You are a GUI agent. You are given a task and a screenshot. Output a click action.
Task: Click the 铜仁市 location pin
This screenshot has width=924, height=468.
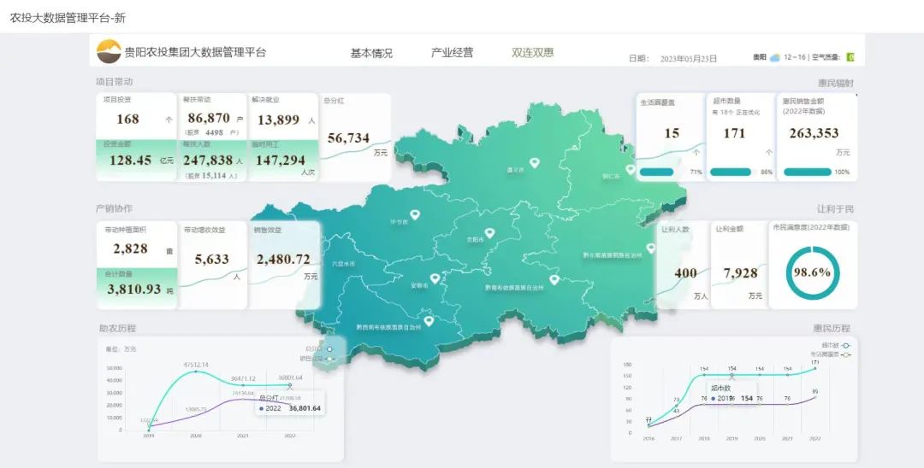[631, 169]
